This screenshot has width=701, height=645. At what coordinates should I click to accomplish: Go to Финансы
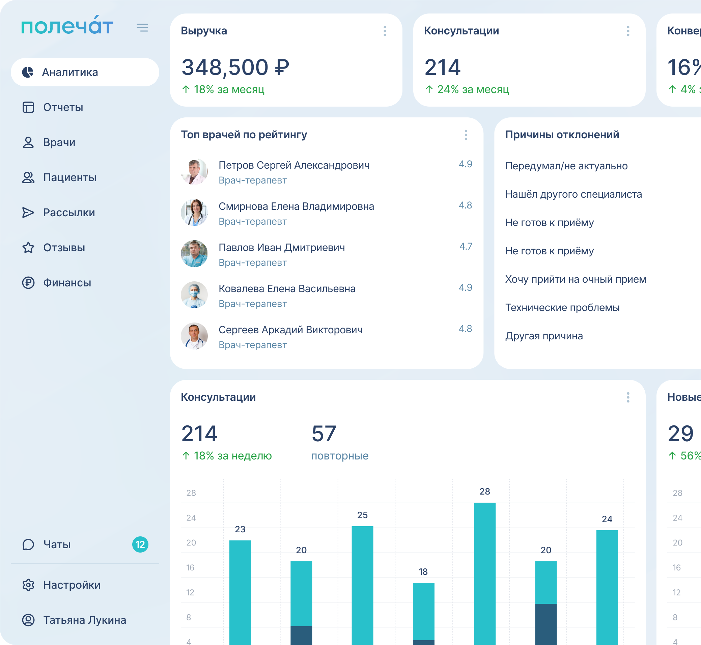click(85, 283)
